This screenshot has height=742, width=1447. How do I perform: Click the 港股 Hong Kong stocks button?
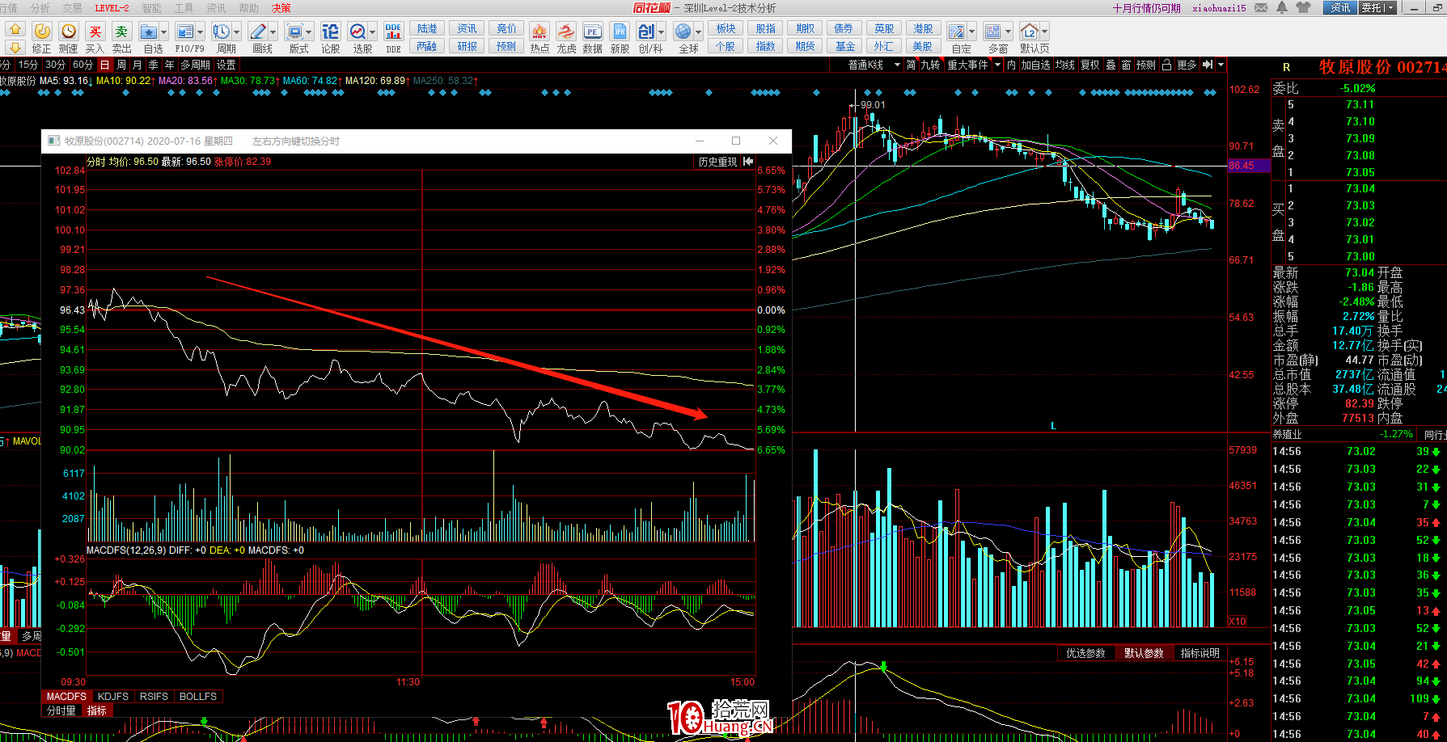point(923,28)
